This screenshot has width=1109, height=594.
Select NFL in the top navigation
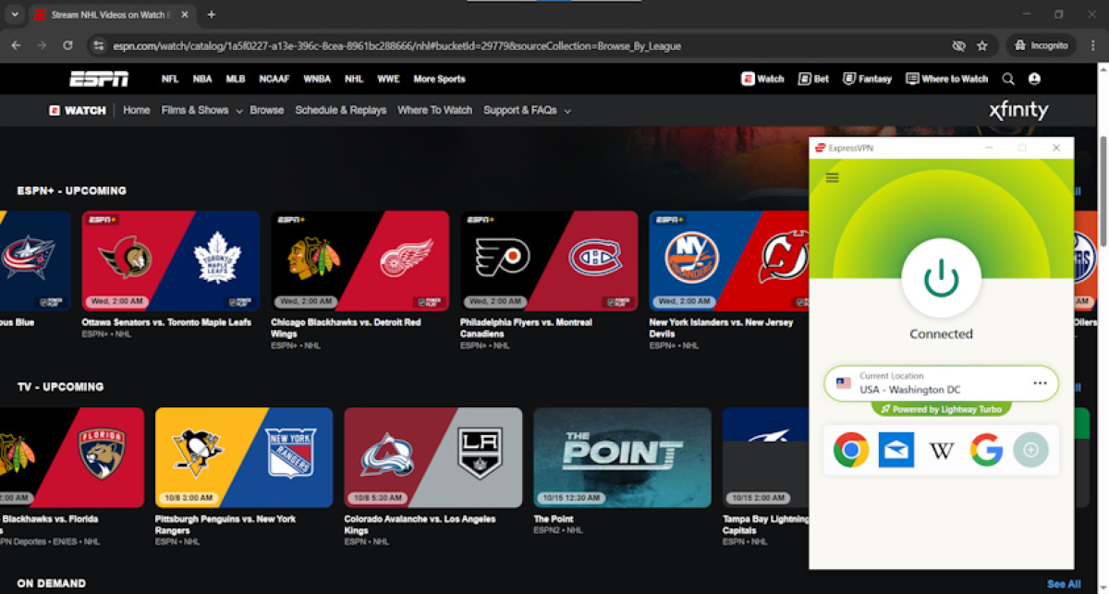[x=170, y=79]
